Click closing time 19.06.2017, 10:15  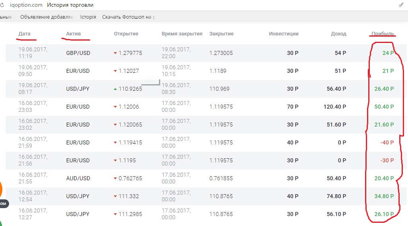(176, 71)
